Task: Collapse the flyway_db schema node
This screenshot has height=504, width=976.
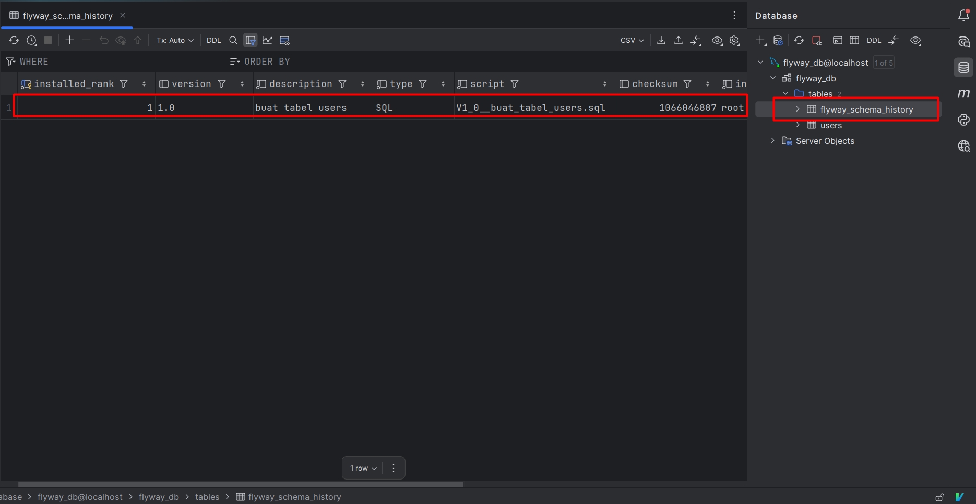Action: pyautogui.click(x=773, y=78)
